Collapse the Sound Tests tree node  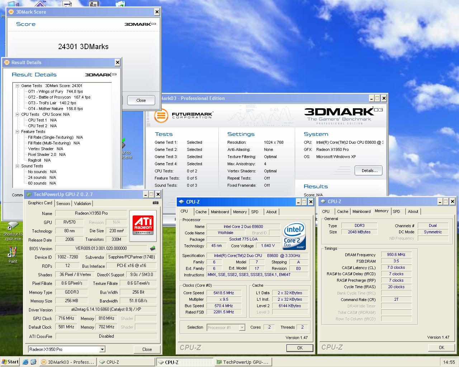pyautogui.click(x=17, y=166)
